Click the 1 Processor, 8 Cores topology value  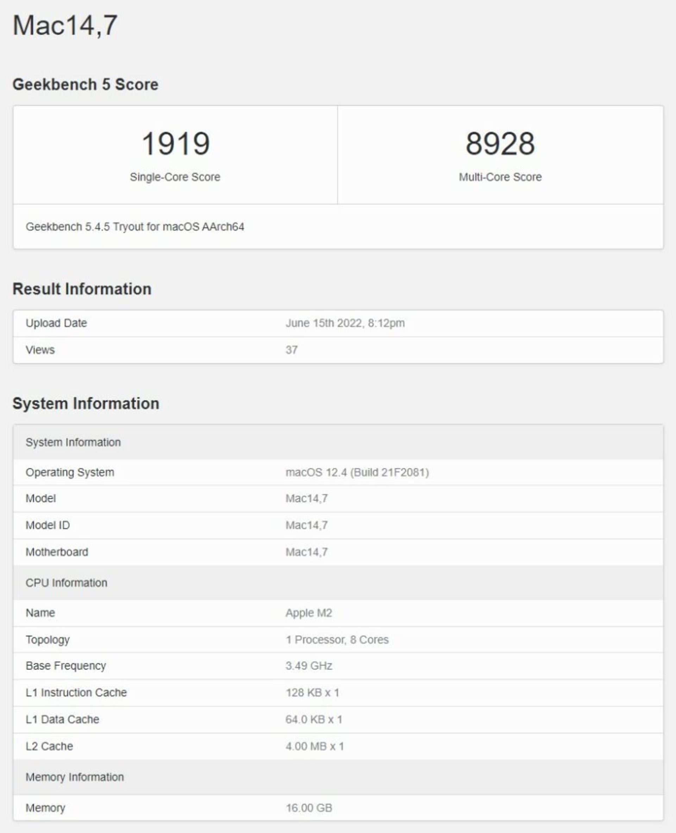pyautogui.click(x=337, y=640)
